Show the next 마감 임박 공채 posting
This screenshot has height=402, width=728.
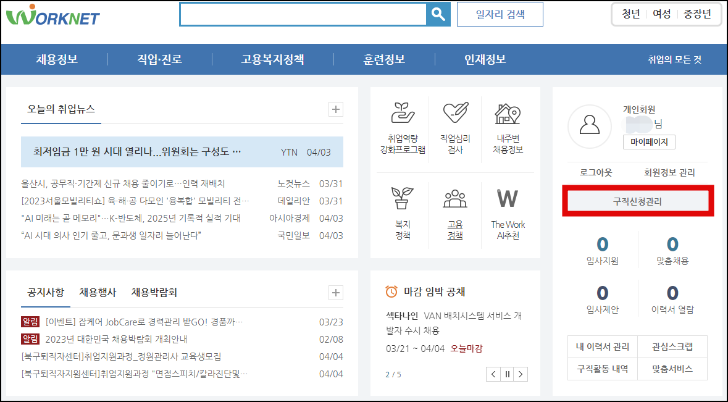coord(521,374)
